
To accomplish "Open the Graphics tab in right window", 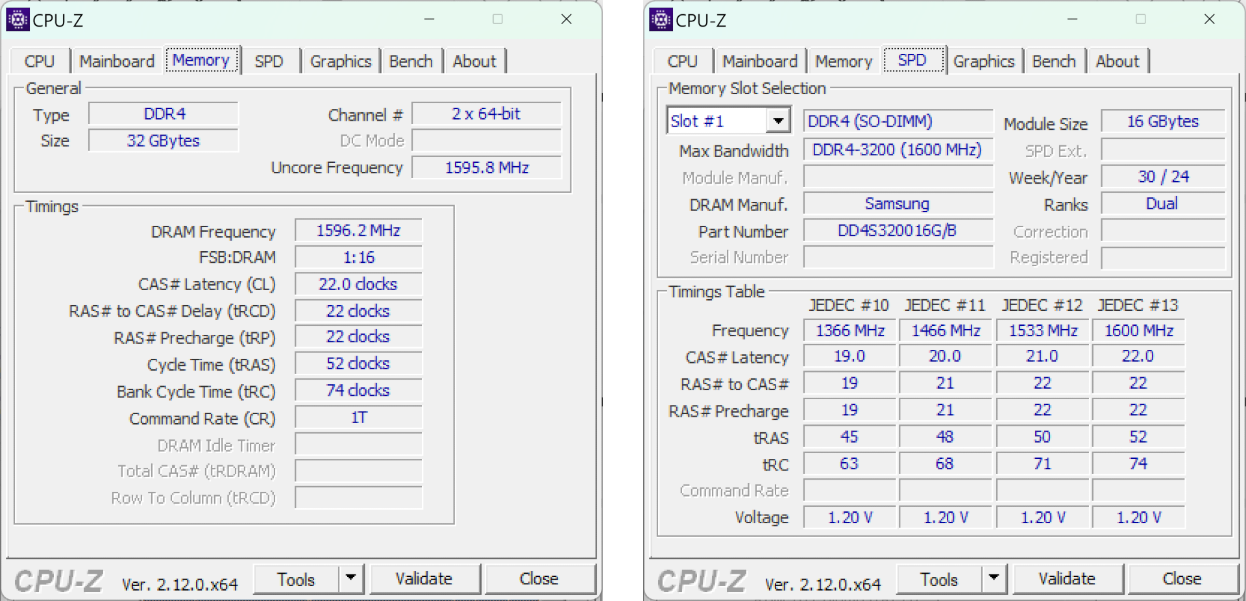I will pos(983,62).
